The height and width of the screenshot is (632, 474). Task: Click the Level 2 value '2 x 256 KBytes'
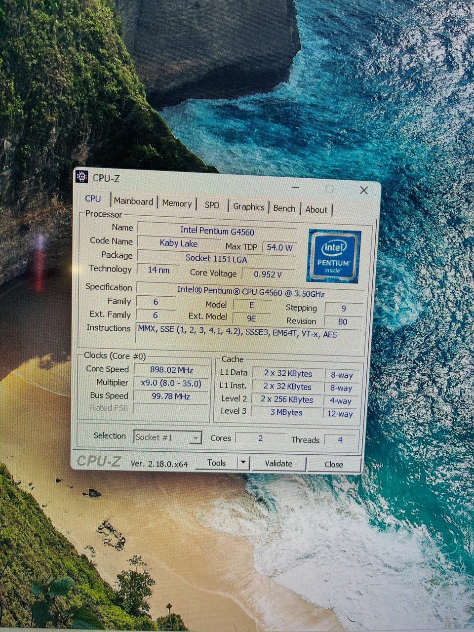[x=287, y=399]
